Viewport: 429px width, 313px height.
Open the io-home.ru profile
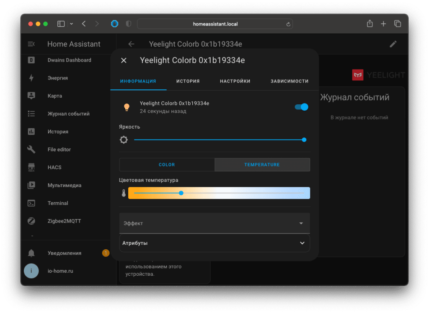click(x=60, y=271)
